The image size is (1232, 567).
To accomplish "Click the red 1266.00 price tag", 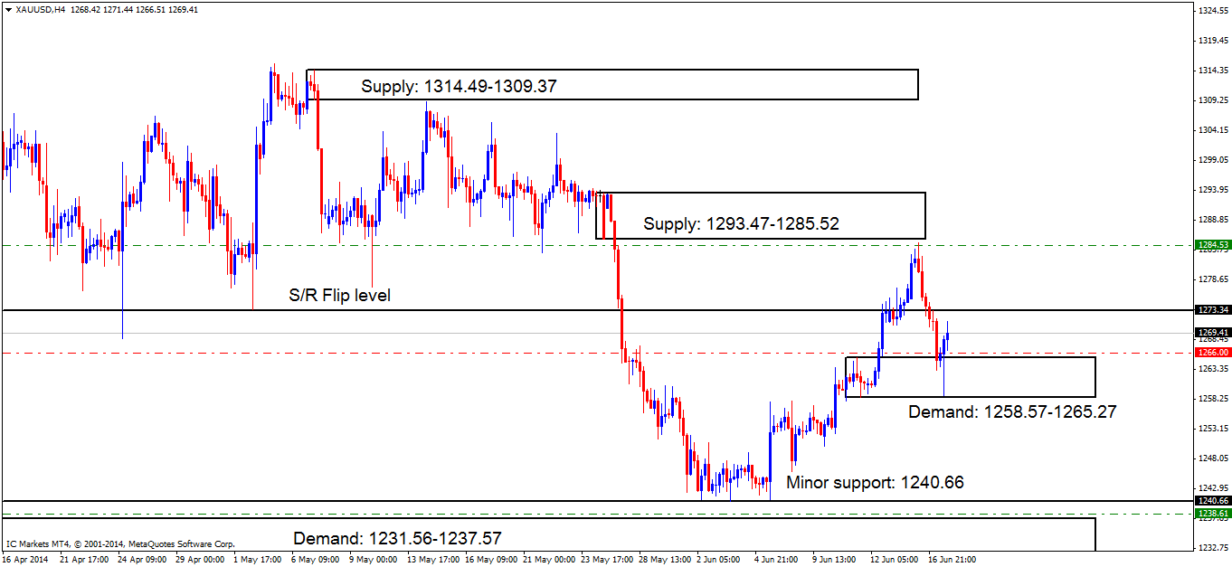I will (x=1212, y=352).
